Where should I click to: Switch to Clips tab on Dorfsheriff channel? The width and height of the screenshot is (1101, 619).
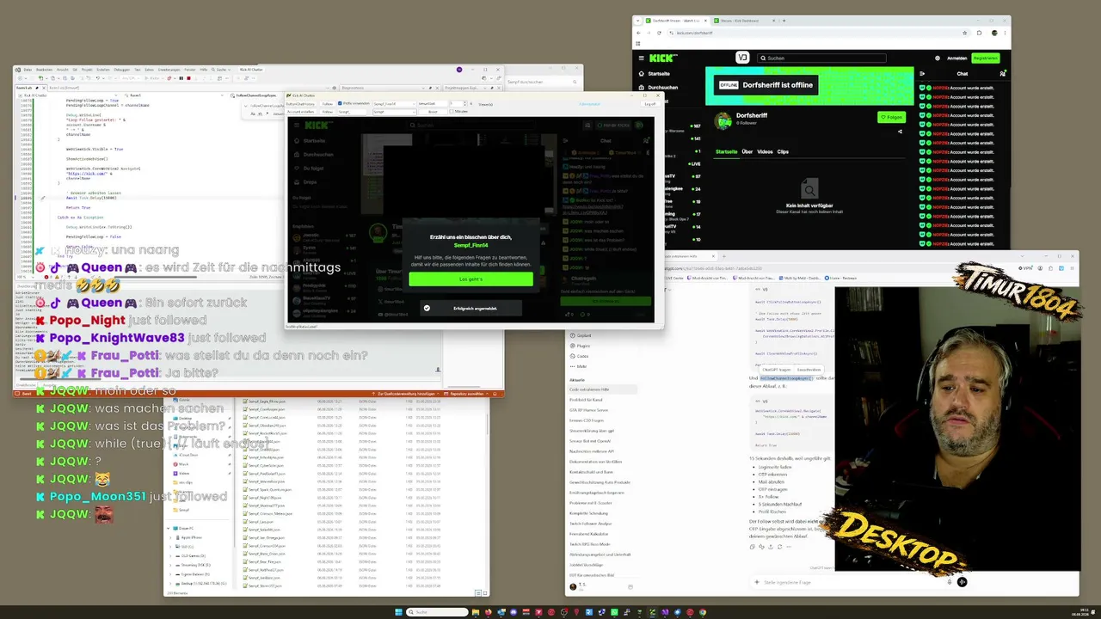click(783, 151)
